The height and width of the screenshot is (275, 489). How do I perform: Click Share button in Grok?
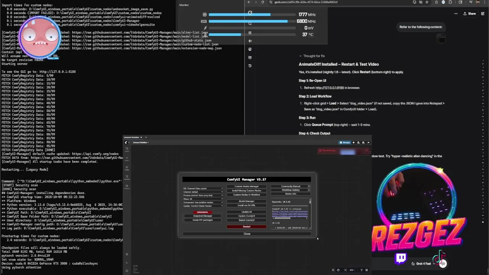click(470, 13)
